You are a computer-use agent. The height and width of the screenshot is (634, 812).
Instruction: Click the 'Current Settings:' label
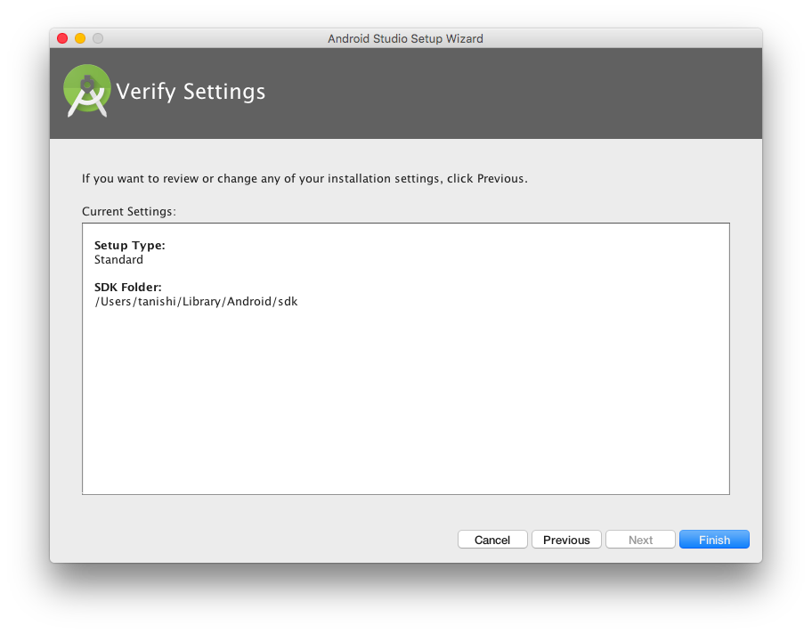click(129, 211)
